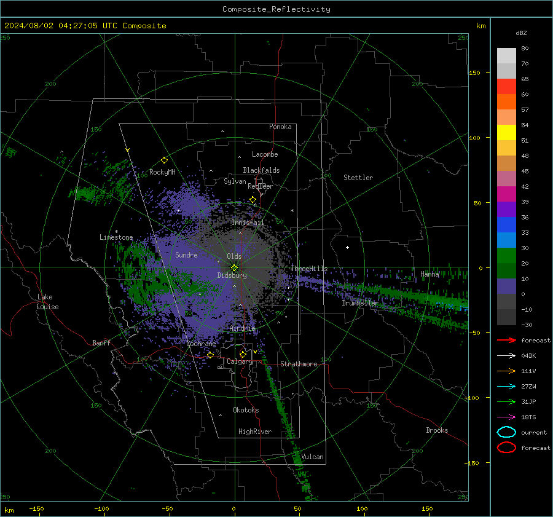Screen dimensions: 553x517
Task: Click the Stettler town label
Action: click(358, 178)
